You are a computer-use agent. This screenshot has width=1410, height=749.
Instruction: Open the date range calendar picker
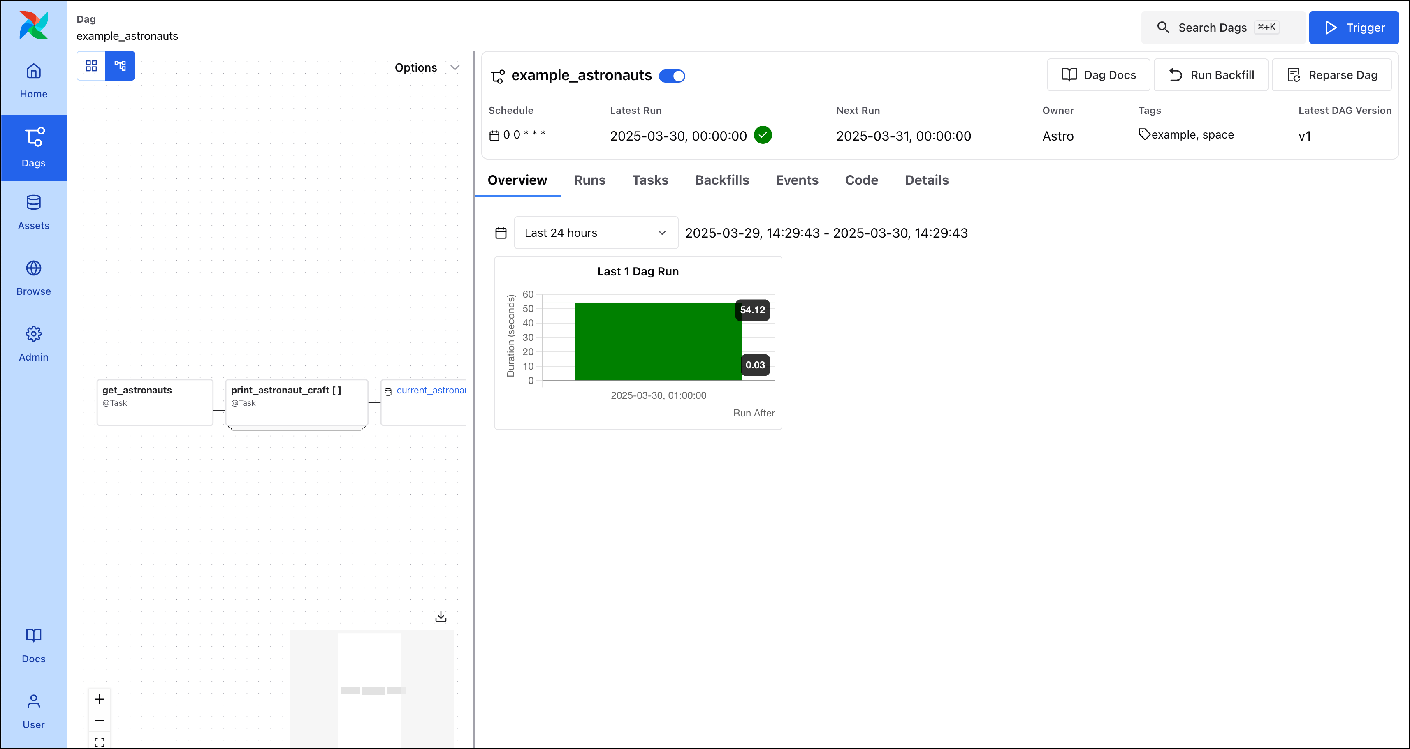coord(501,233)
